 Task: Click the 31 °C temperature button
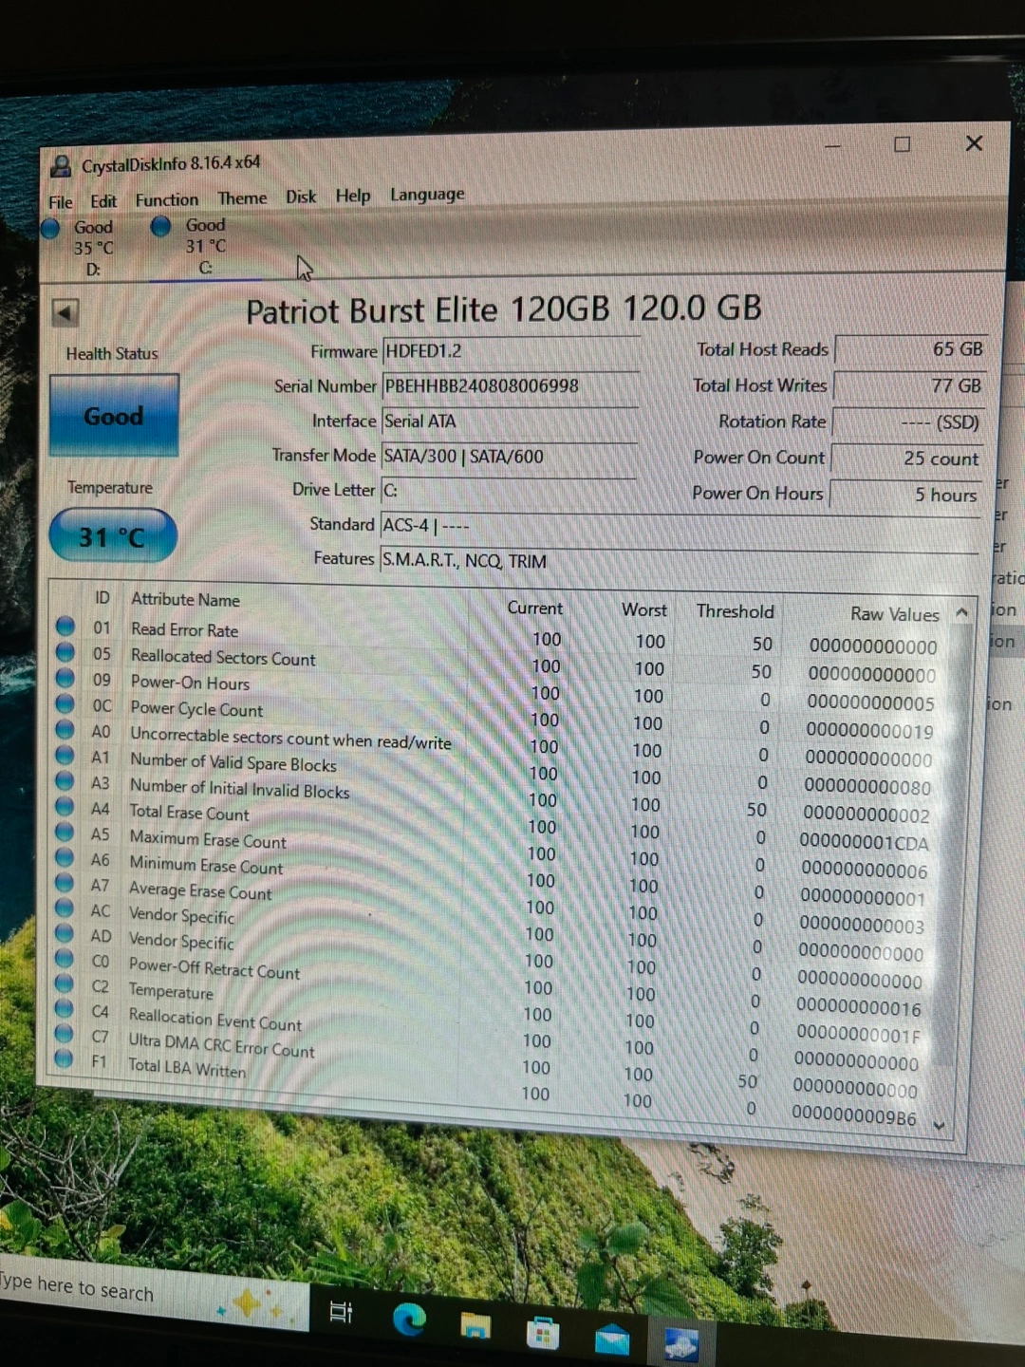click(x=112, y=537)
